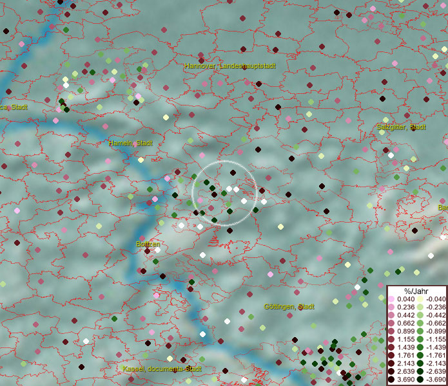
Task: Click the Salzgitter, Stadt city label
Action: click(x=401, y=127)
